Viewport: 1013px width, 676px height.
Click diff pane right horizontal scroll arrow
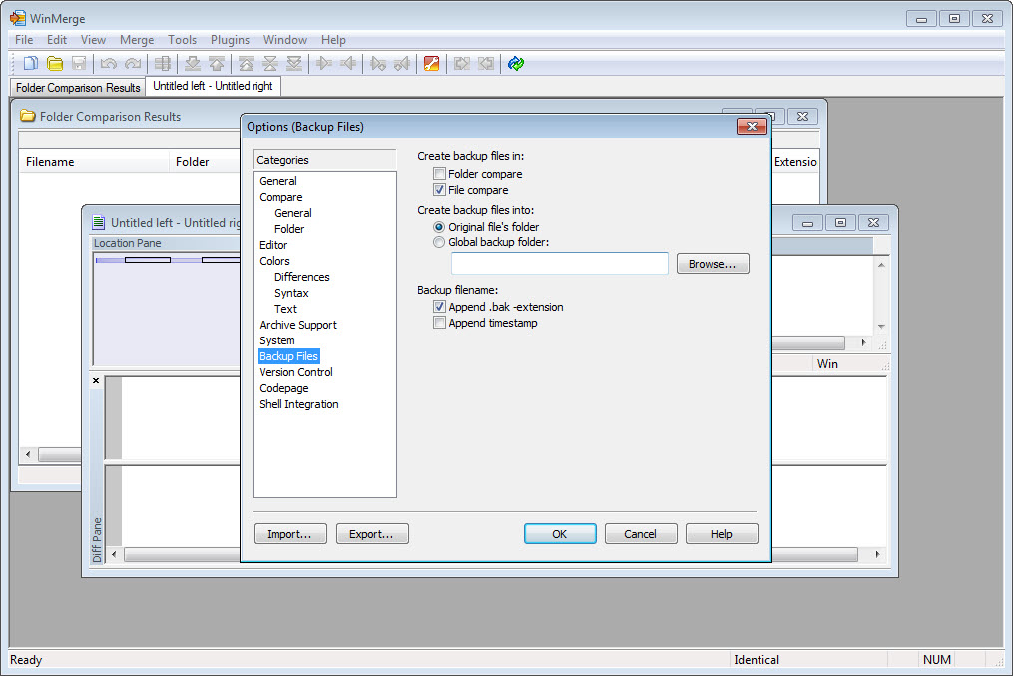876,554
